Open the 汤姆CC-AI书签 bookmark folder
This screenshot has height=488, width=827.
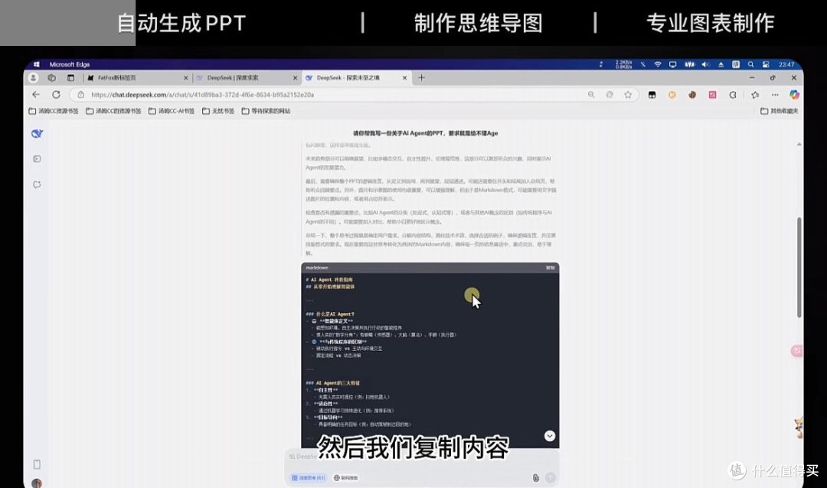pyautogui.click(x=172, y=111)
